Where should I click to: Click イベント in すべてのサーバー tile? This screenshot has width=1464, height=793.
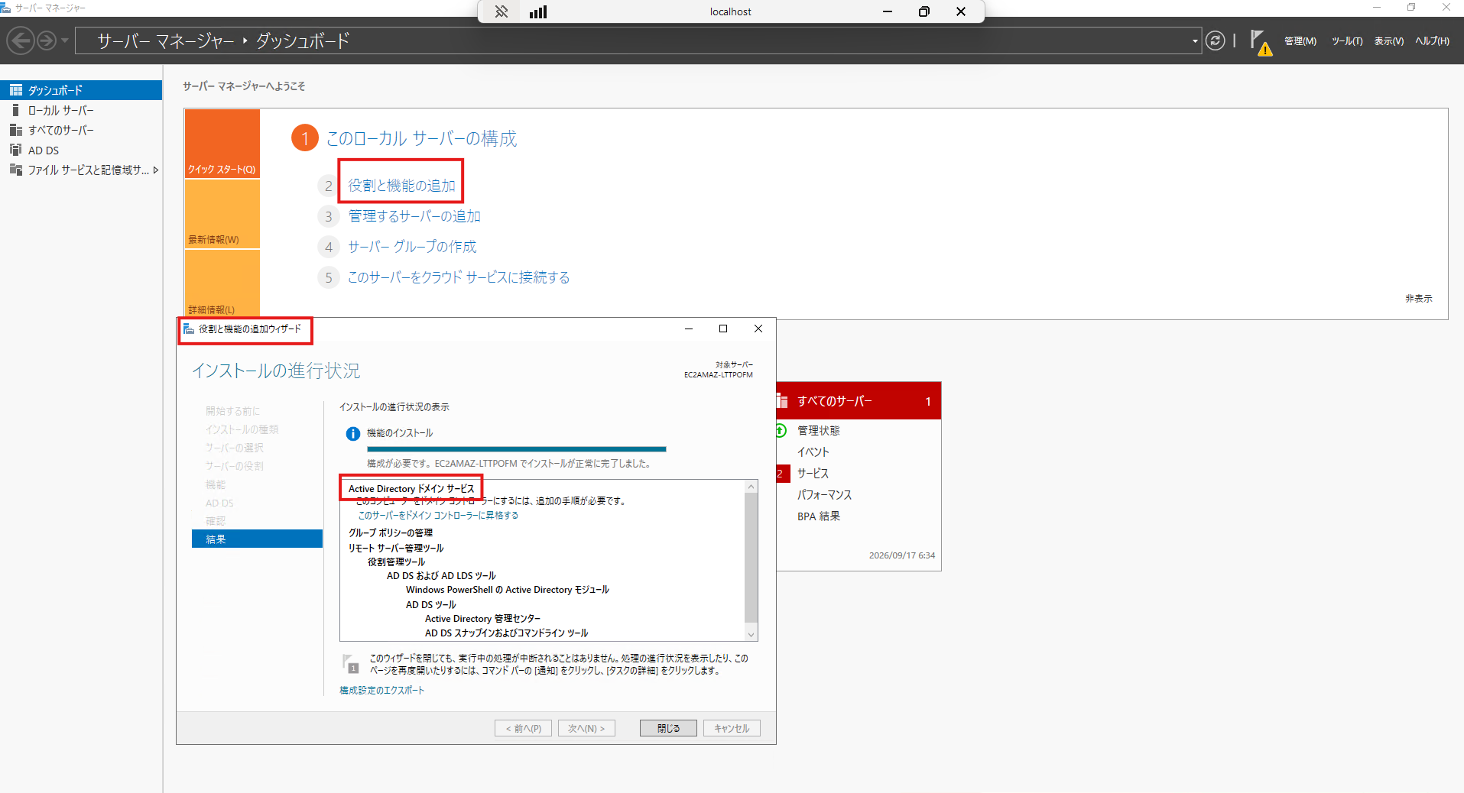coord(813,452)
